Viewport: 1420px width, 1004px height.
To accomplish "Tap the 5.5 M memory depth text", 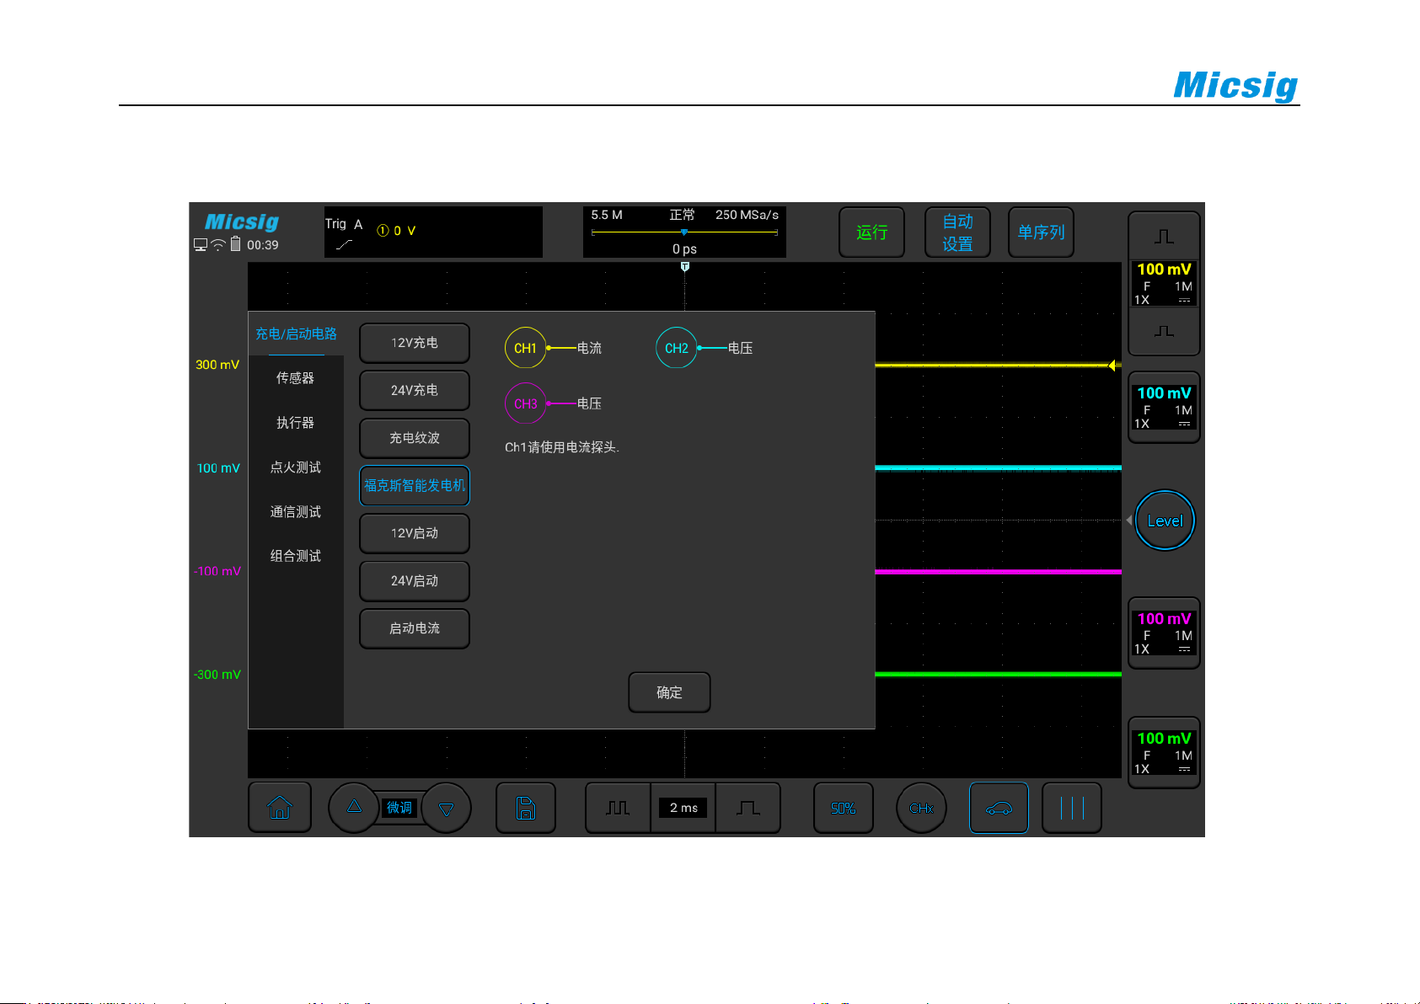I will (607, 215).
